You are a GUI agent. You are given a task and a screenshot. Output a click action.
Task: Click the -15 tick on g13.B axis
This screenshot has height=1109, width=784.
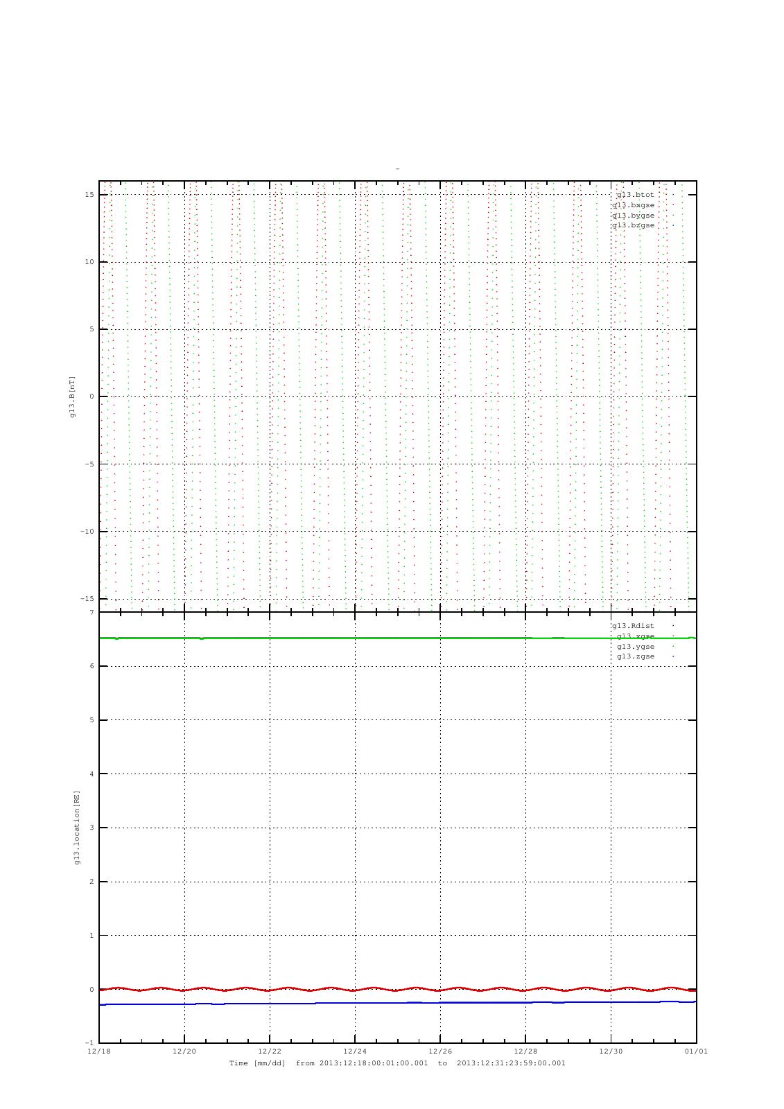[87, 599]
